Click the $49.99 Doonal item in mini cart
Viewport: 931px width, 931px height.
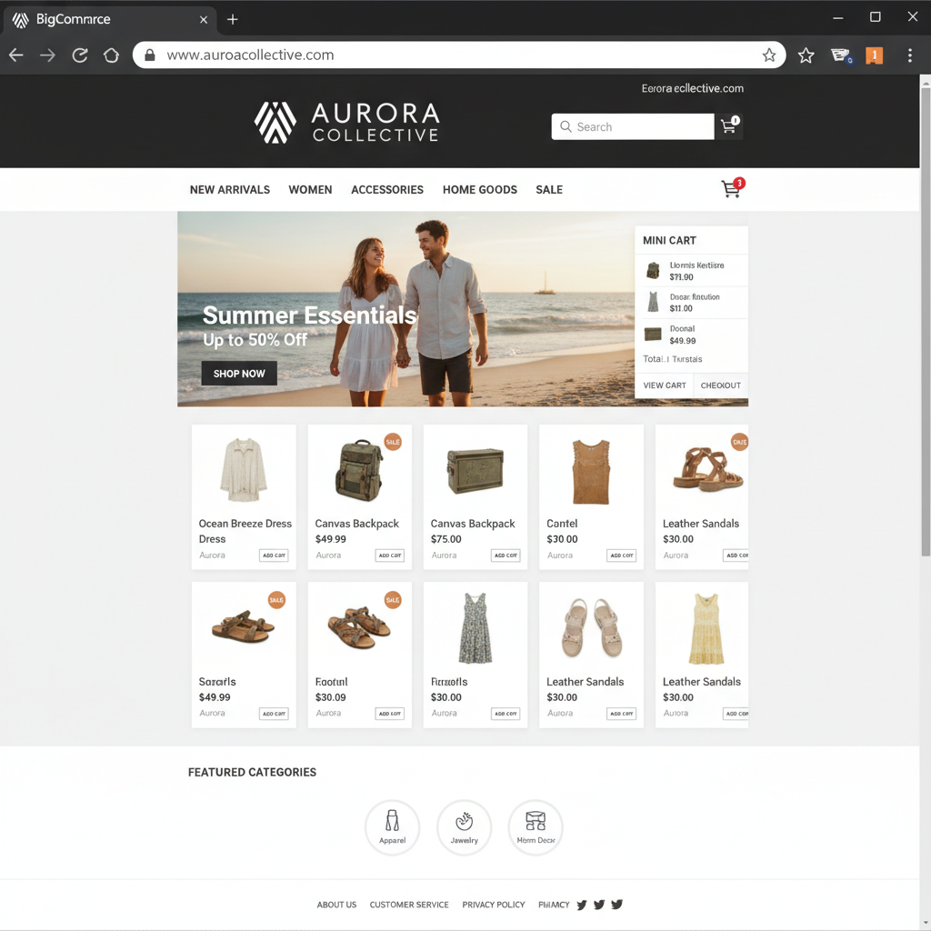[x=692, y=335]
